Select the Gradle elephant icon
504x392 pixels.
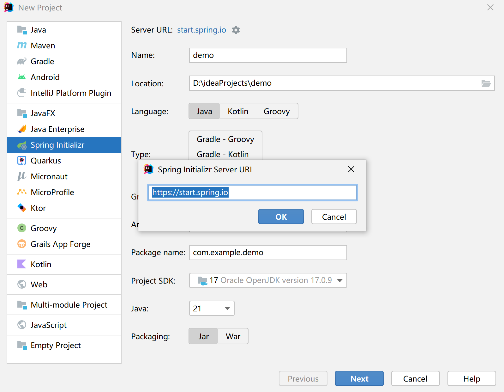[x=22, y=61]
